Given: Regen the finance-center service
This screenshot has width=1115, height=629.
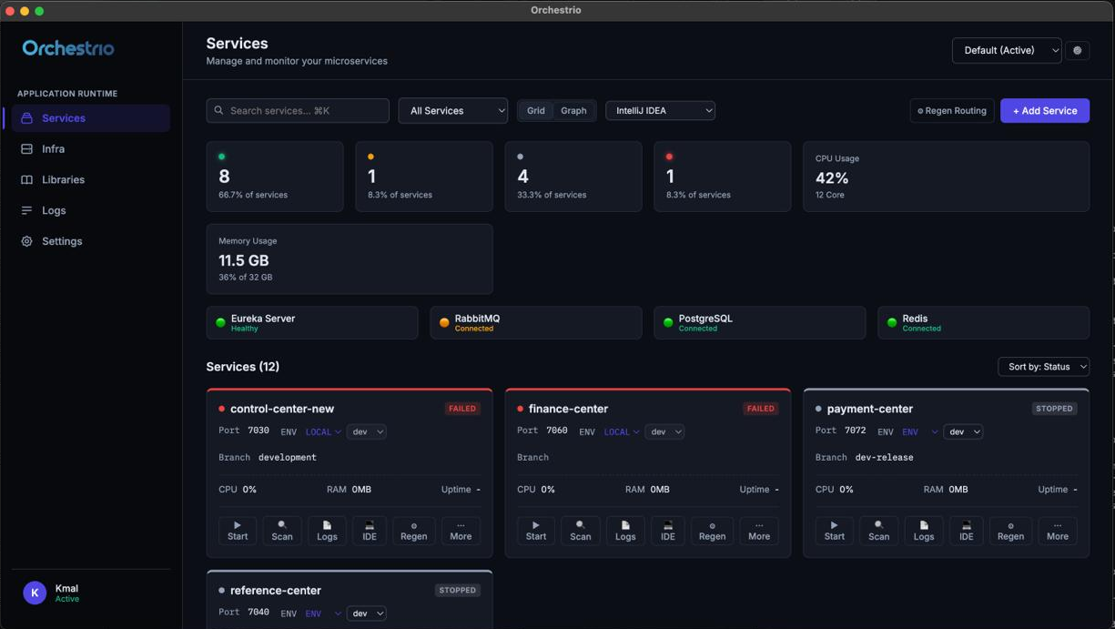Looking at the screenshot, I should (713, 531).
